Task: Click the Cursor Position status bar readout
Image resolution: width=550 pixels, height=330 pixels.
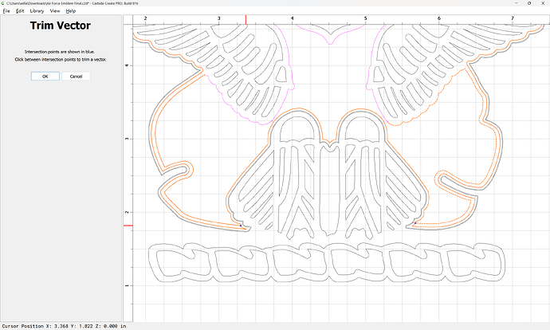Action: pos(65,326)
